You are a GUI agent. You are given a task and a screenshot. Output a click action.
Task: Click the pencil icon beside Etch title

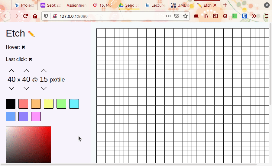coord(31,34)
